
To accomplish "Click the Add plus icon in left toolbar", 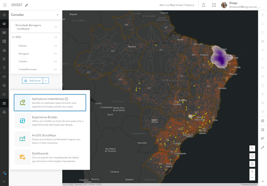I will [4, 15].
